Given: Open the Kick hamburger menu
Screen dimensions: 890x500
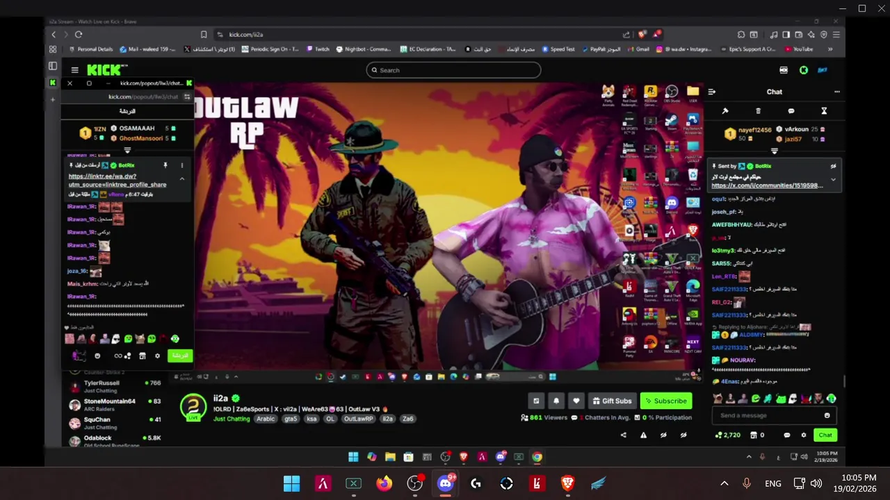Looking at the screenshot, I should click(74, 70).
